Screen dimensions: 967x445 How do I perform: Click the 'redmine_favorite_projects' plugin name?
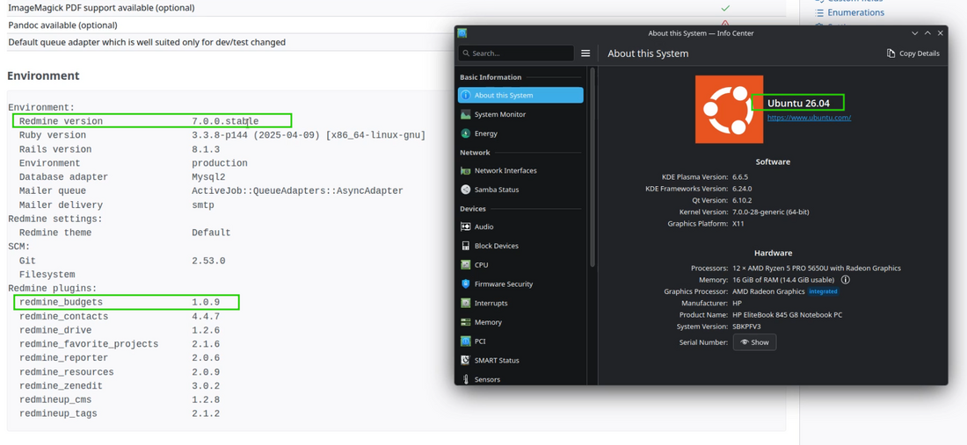click(x=89, y=344)
